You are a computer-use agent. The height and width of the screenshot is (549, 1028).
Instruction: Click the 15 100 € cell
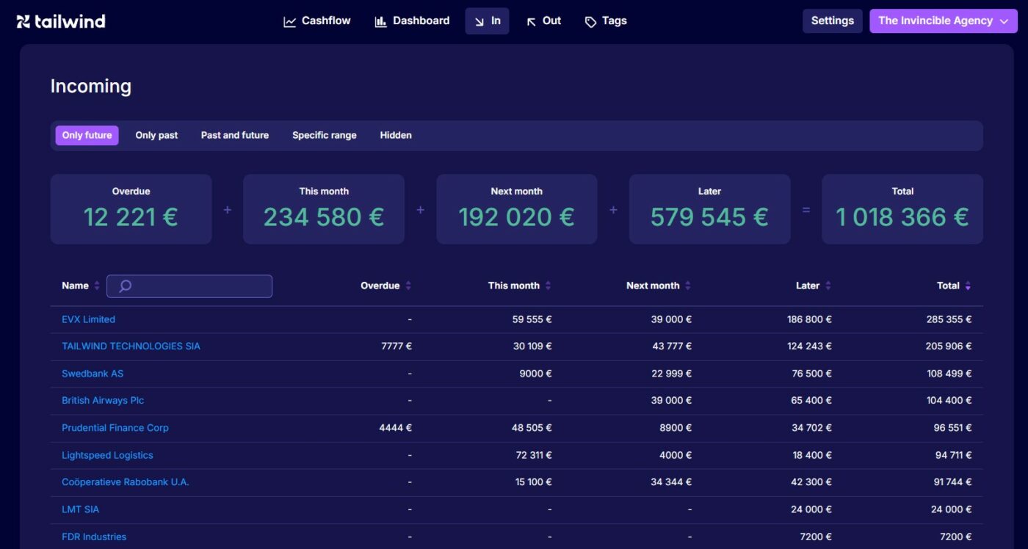coord(534,482)
